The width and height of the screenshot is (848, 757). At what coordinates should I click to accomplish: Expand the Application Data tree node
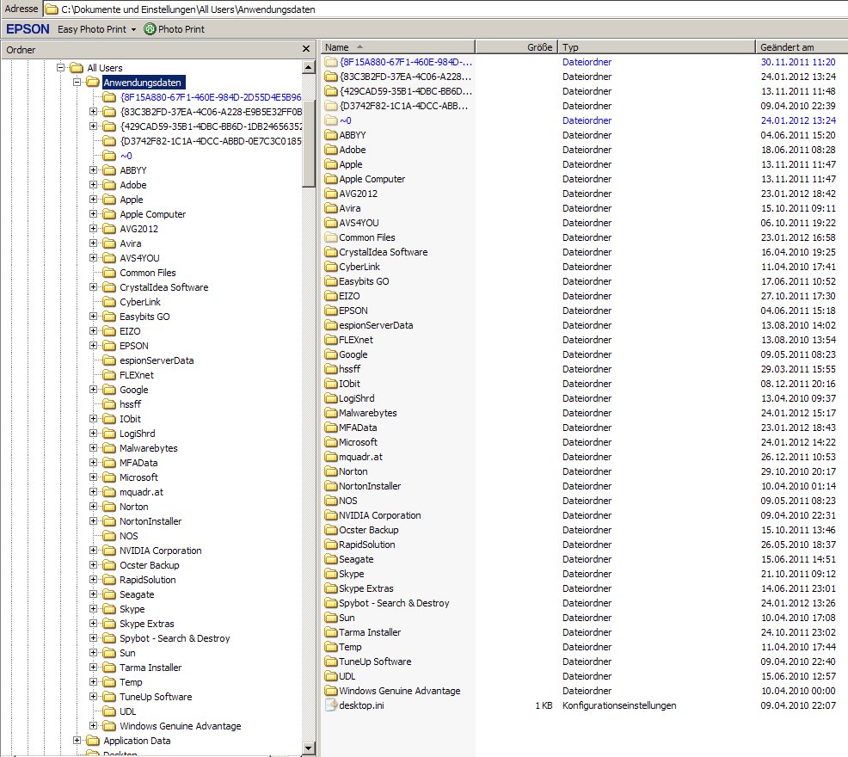pos(77,741)
